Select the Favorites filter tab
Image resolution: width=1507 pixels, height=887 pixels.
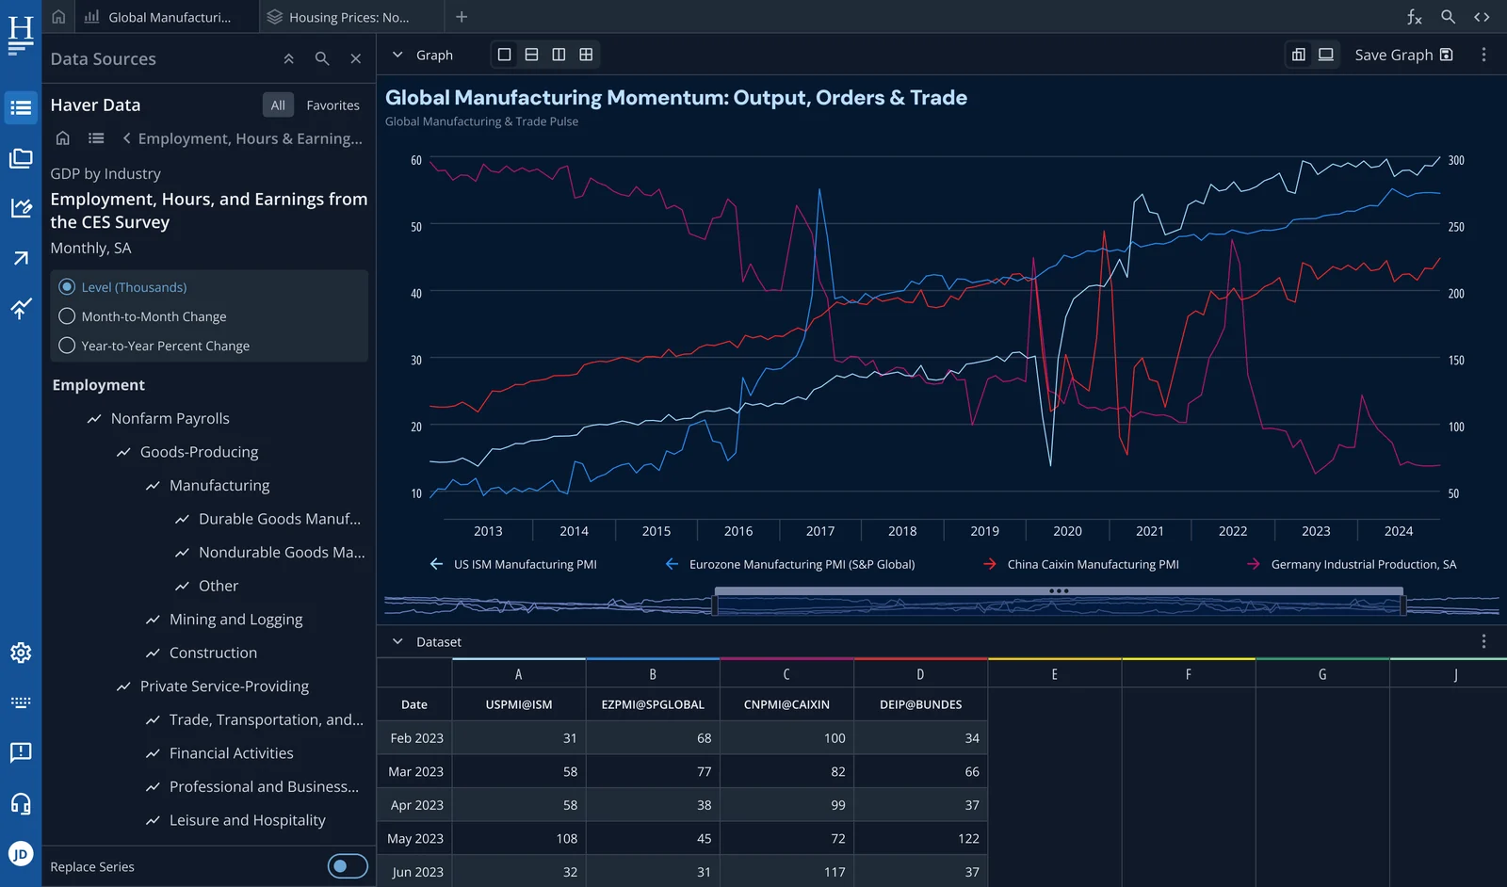tap(332, 105)
